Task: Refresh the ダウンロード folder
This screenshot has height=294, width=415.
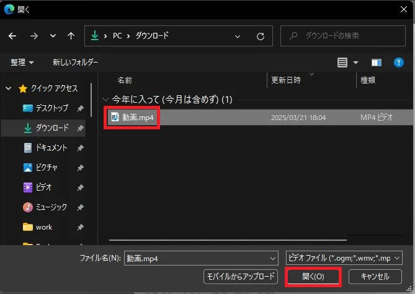Action: tap(261, 36)
